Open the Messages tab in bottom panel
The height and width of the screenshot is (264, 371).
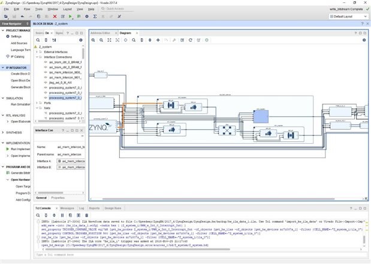65,208
